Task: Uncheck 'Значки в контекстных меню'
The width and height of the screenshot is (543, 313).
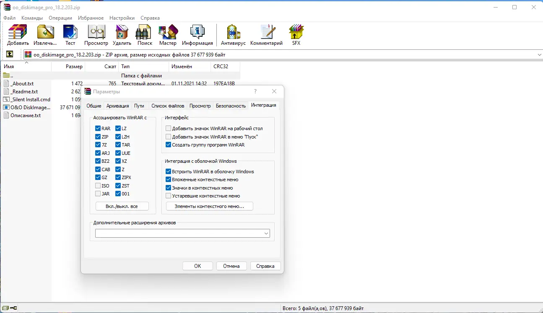Action: point(169,188)
